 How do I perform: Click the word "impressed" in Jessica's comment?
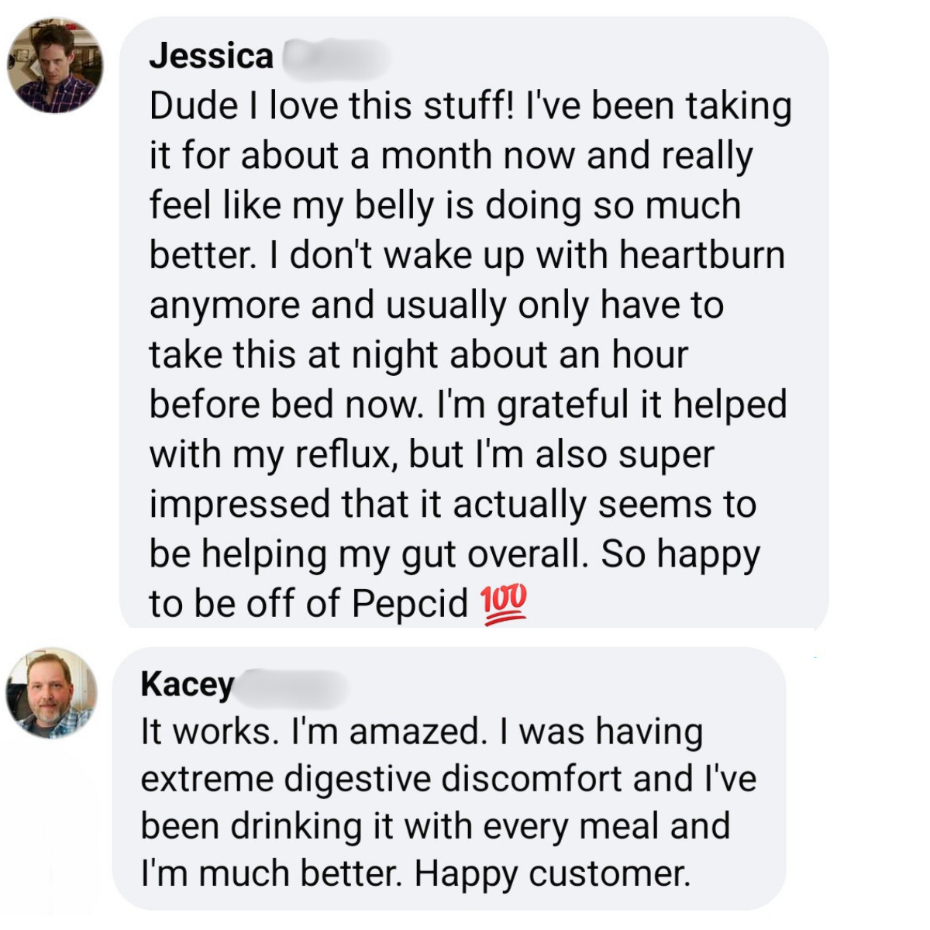pos(239,505)
